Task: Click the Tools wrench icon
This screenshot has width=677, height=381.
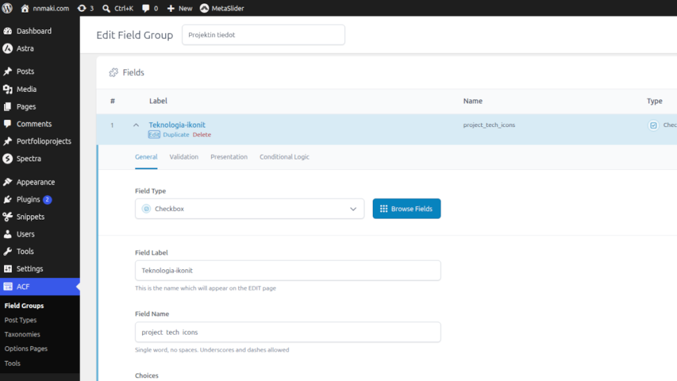Action: pyautogui.click(x=8, y=251)
